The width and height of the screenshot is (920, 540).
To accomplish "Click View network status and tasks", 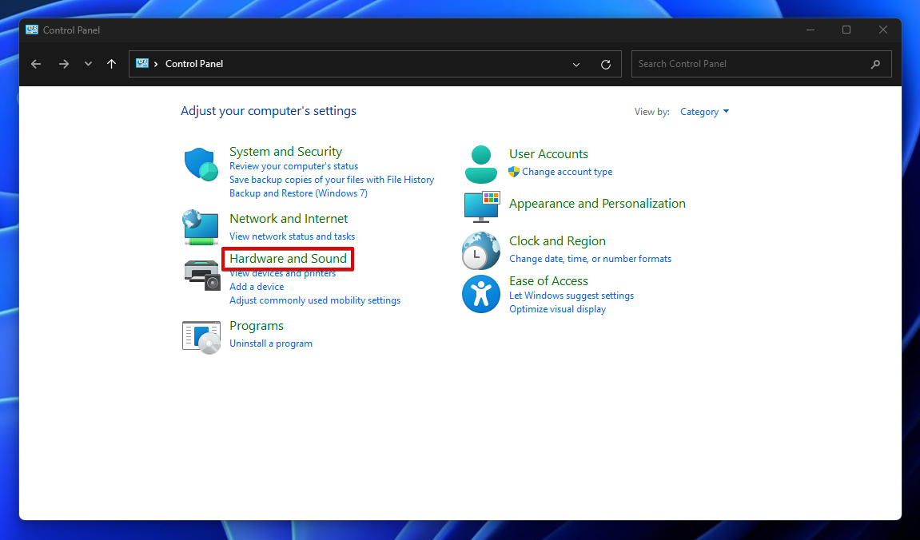I will (292, 236).
